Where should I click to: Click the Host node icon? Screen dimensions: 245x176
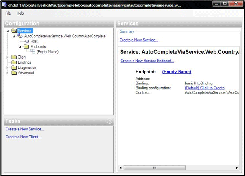[x=27, y=41]
